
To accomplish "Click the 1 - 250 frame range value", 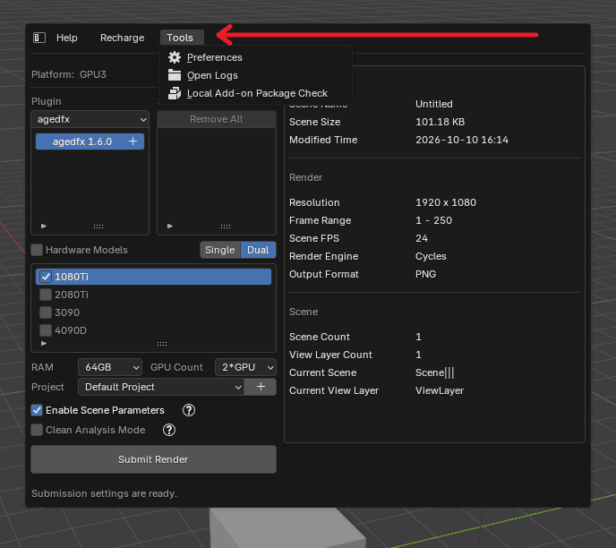I will (x=433, y=220).
